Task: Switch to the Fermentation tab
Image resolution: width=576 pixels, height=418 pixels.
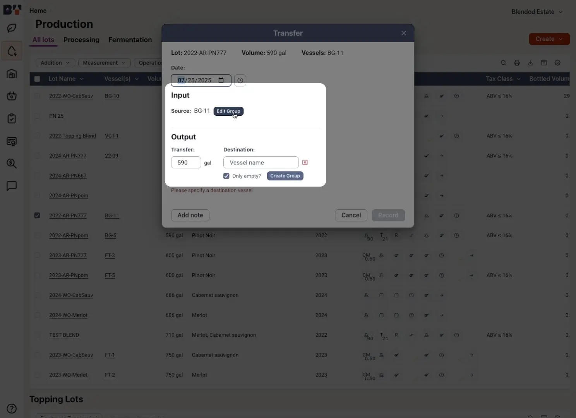Action: tap(130, 40)
